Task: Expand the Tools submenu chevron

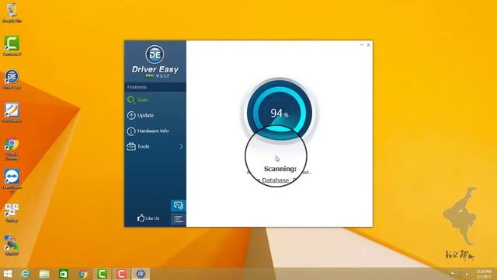Action: [181, 147]
